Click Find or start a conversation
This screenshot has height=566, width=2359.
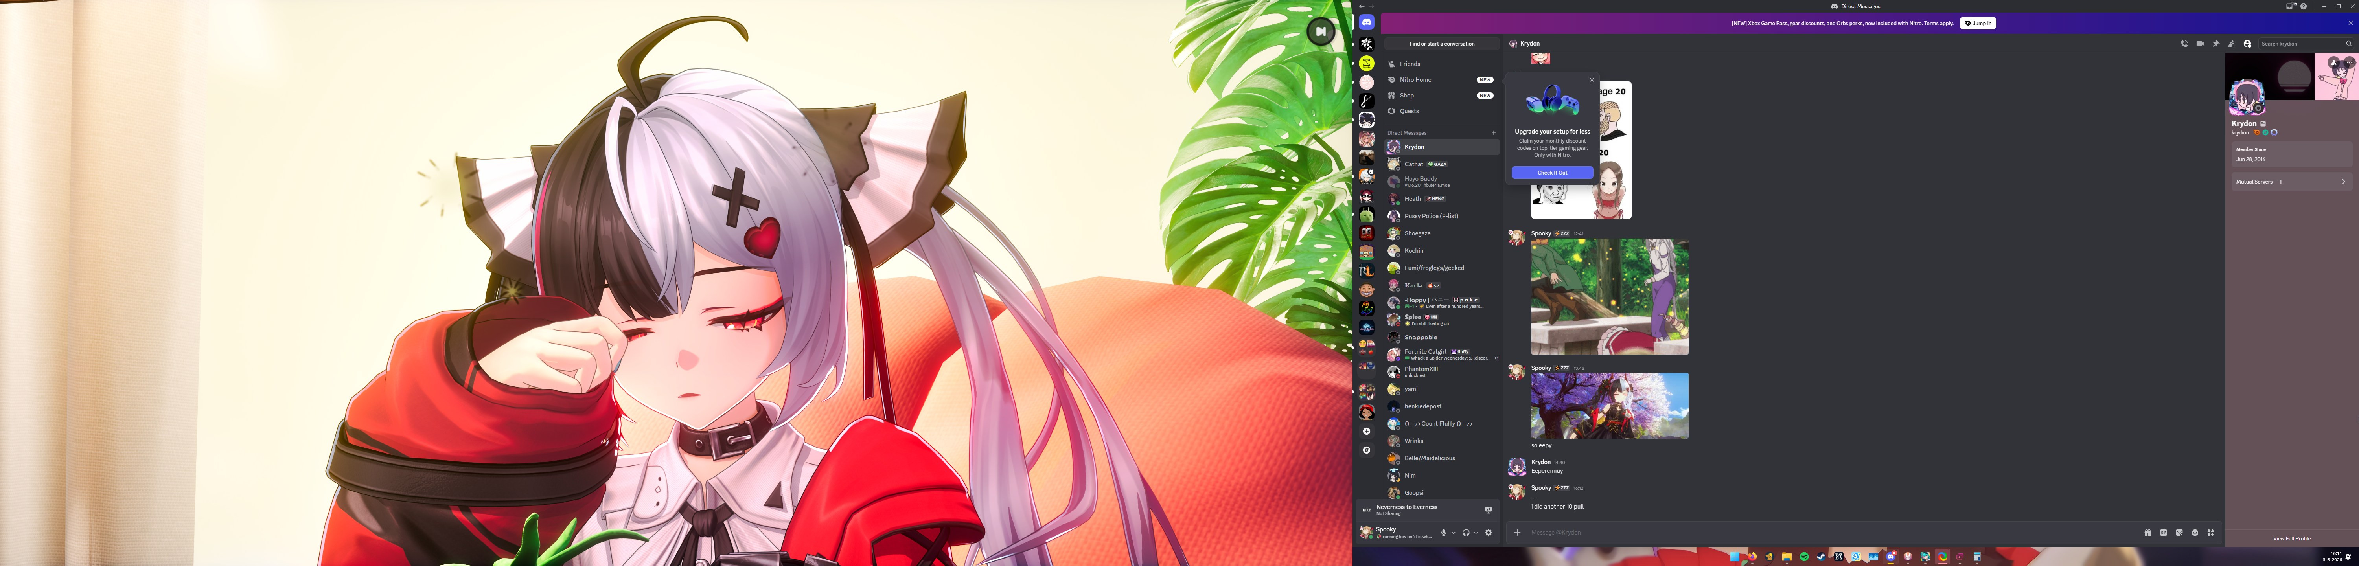coord(1441,44)
